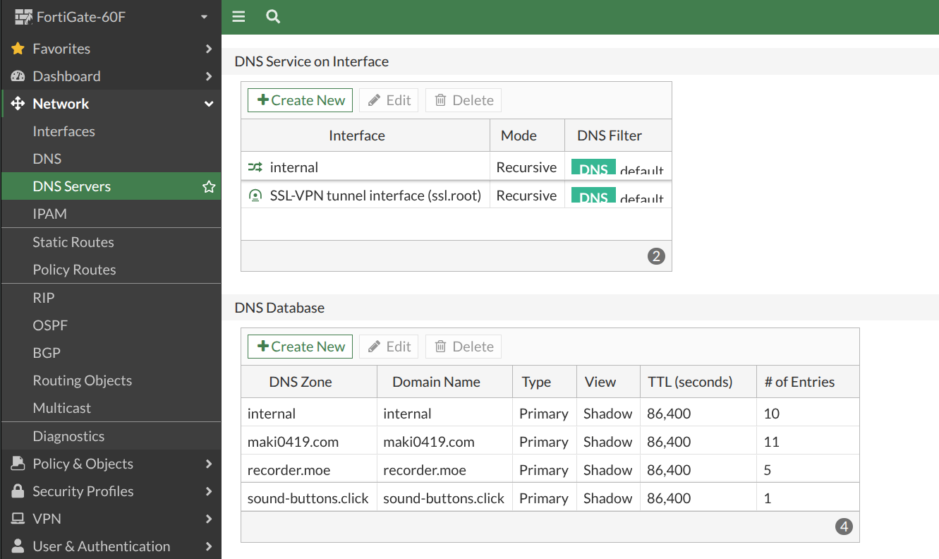Screen dimensions: 939x559
Task: Click the hamburger menu icon in top bar
Action: click(x=238, y=17)
